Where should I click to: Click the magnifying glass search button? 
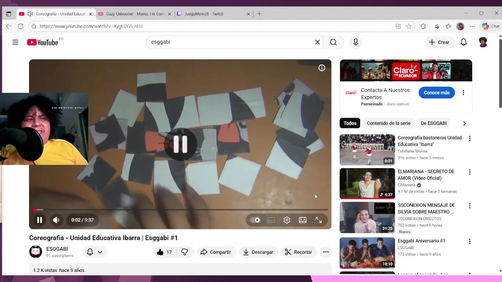point(333,42)
